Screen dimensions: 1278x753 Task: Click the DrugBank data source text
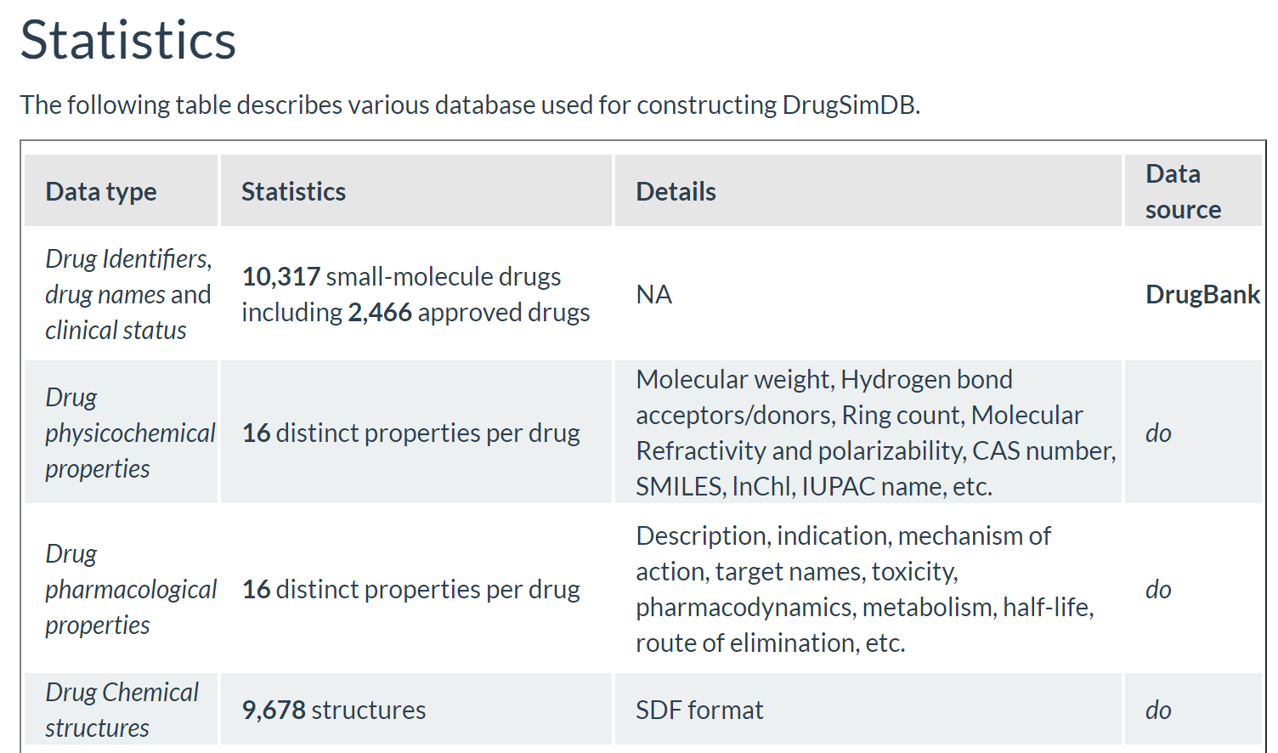[1202, 294]
